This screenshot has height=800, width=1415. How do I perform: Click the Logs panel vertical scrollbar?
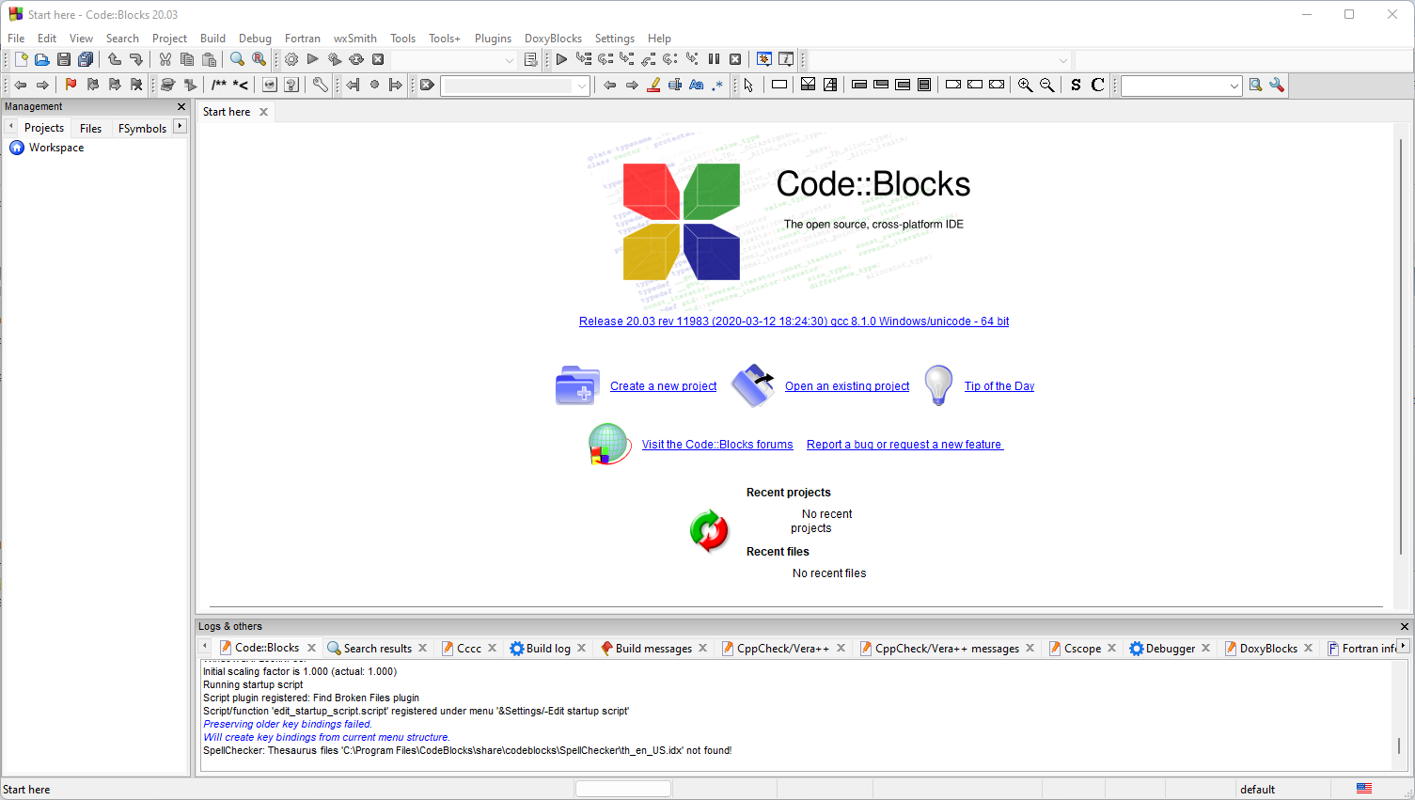coord(1398,745)
